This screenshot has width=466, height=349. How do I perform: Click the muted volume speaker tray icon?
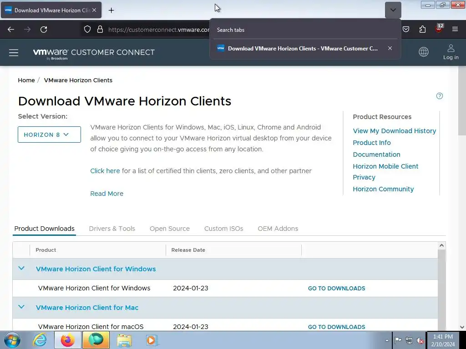(420, 340)
